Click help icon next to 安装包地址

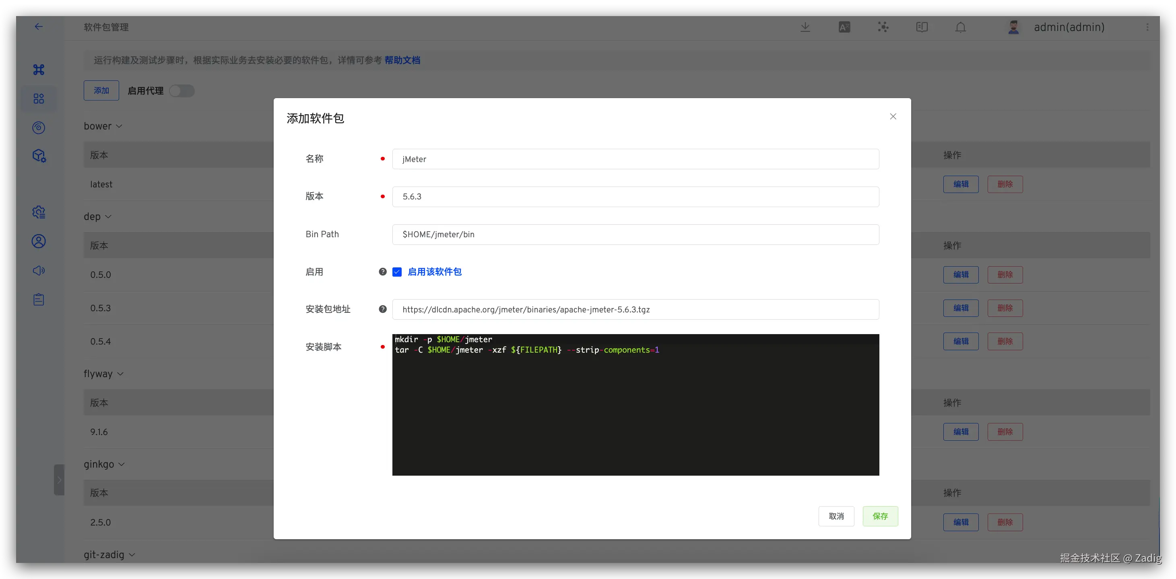coord(383,309)
